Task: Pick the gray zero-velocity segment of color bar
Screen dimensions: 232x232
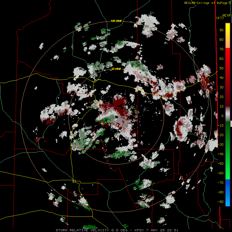Action: (x=228, y=114)
